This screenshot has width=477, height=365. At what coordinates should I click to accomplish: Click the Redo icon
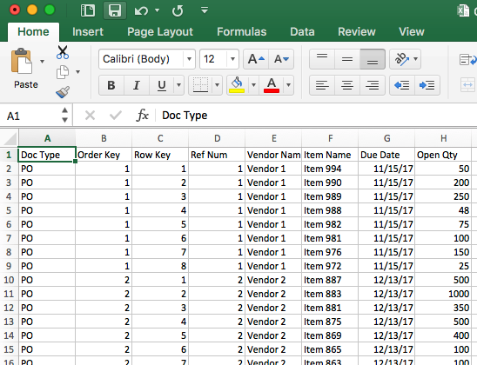point(178,11)
